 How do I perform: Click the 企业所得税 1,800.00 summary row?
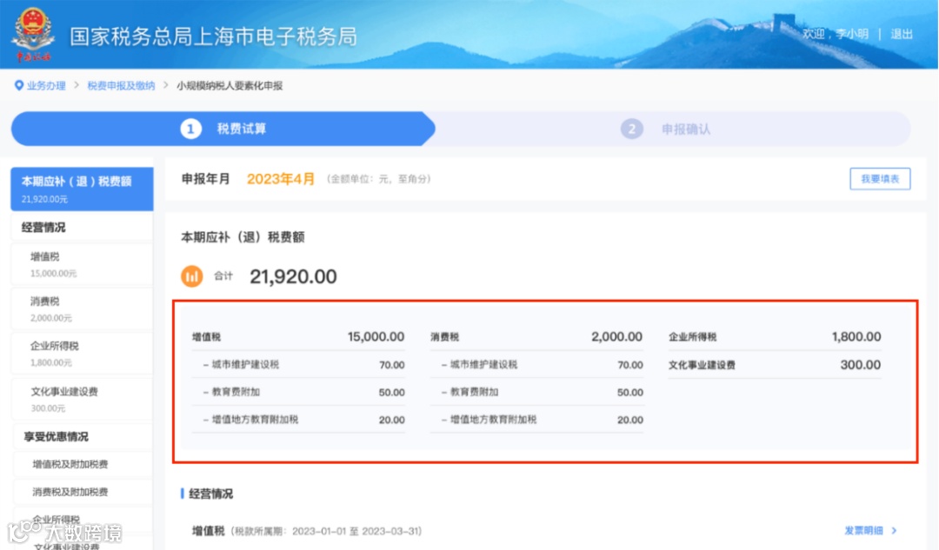(x=775, y=337)
